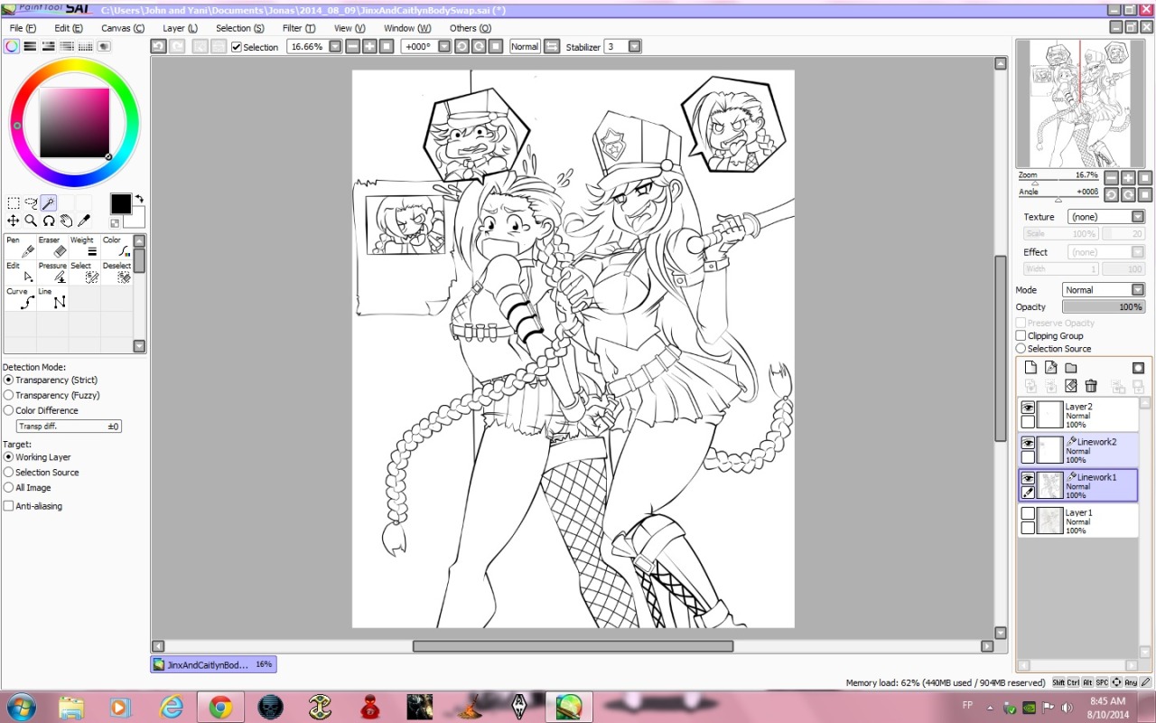Open the Canvas menu
The width and height of the screenshot is (1156, 723).
point(122,28)
